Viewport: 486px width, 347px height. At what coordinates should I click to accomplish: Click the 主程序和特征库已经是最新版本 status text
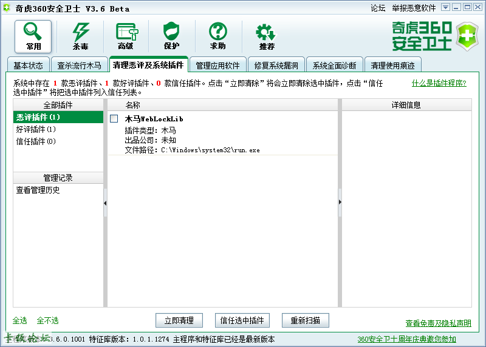(224, 339)
